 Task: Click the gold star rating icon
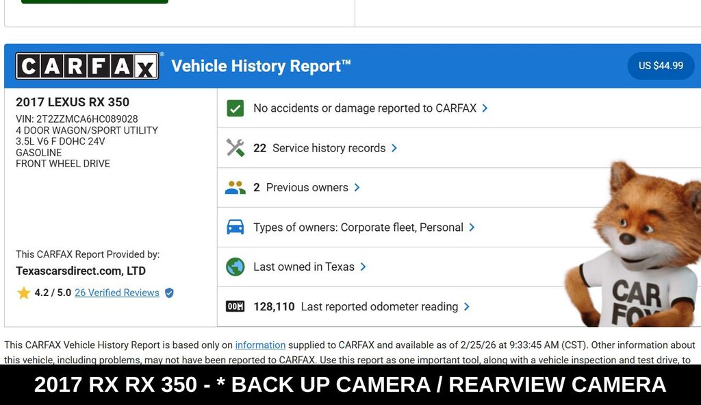coord(24,293)
